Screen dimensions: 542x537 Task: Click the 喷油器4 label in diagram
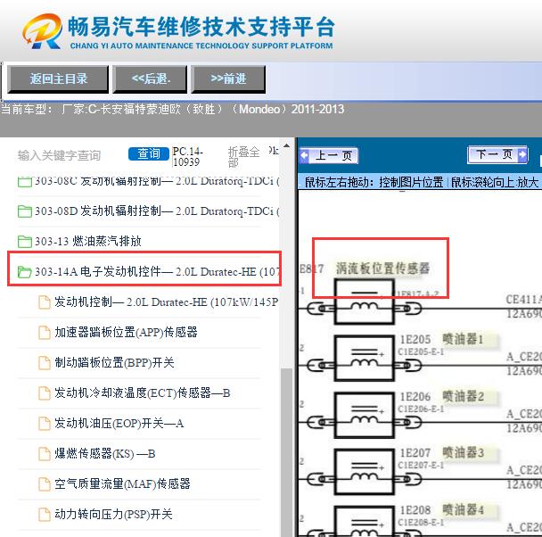click(463, 510)
